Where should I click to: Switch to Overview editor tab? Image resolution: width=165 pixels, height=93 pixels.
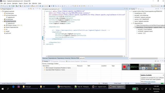(x=45, y=58)
